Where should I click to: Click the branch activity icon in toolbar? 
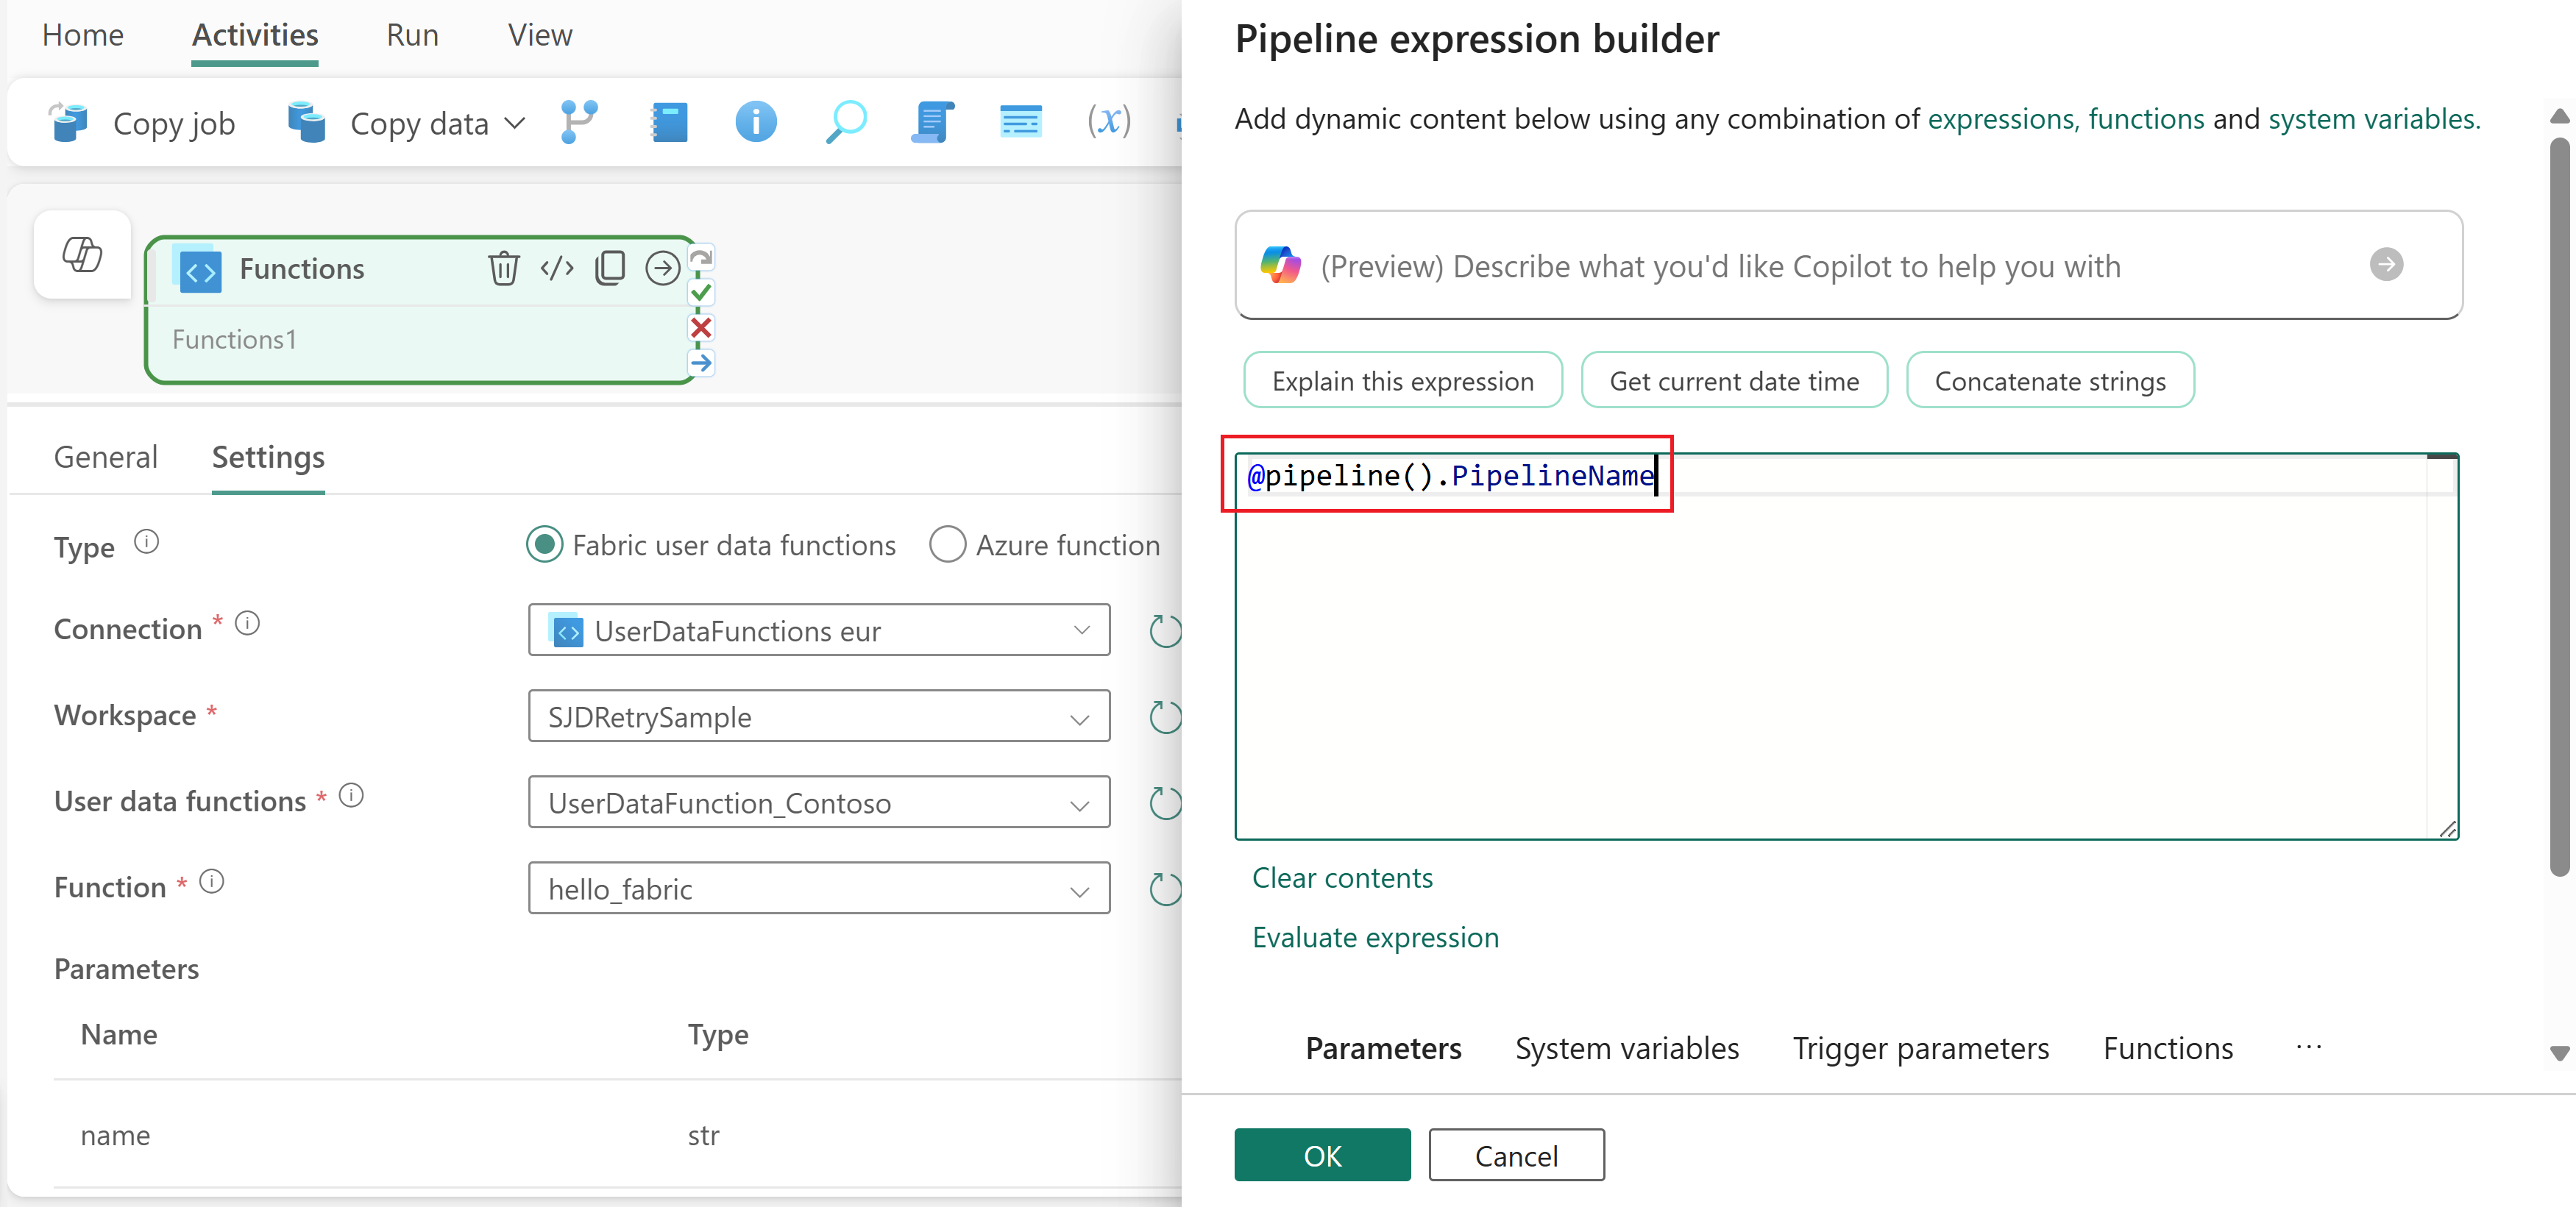pyautogui.click(x=579, y=122)
